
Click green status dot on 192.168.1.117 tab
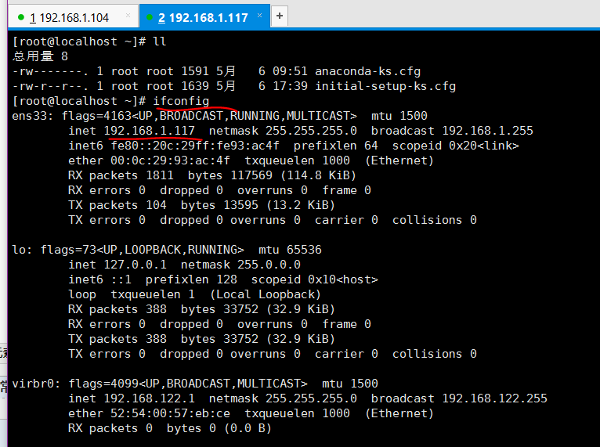150,17
